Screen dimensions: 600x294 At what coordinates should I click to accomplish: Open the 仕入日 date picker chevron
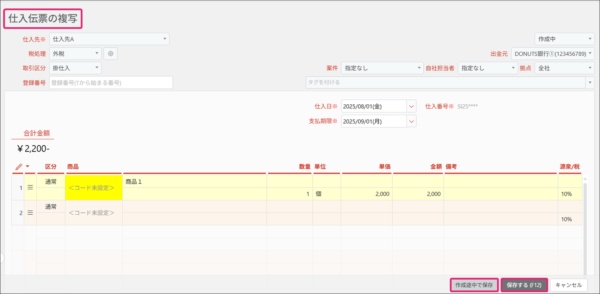[411, 106]
